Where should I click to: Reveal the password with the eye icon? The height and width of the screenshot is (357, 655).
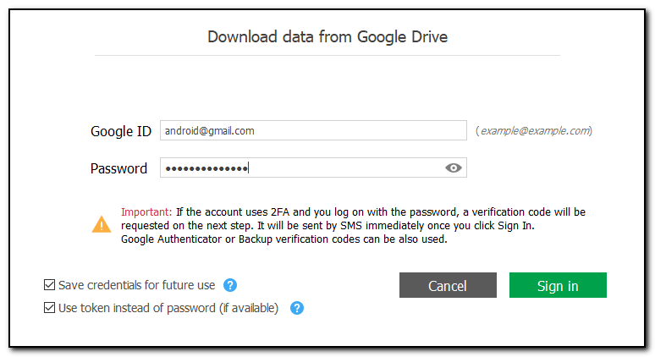(x=454, y=168)
